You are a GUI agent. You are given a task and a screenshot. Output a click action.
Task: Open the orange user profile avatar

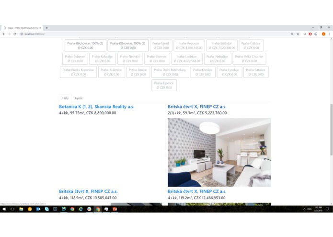(x=323, y=34)
